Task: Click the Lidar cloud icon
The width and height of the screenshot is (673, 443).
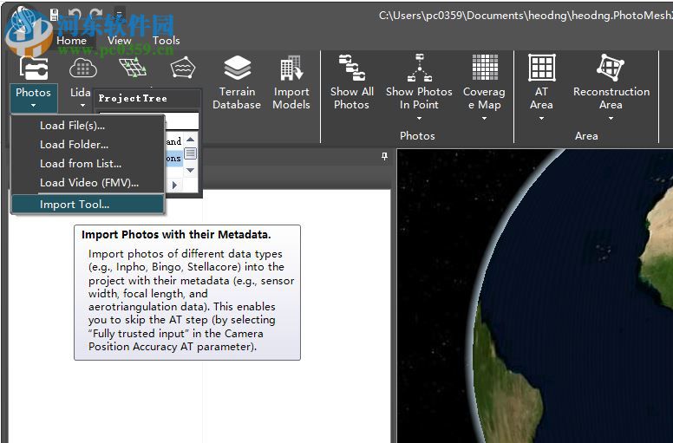Action: pos(82,68)
